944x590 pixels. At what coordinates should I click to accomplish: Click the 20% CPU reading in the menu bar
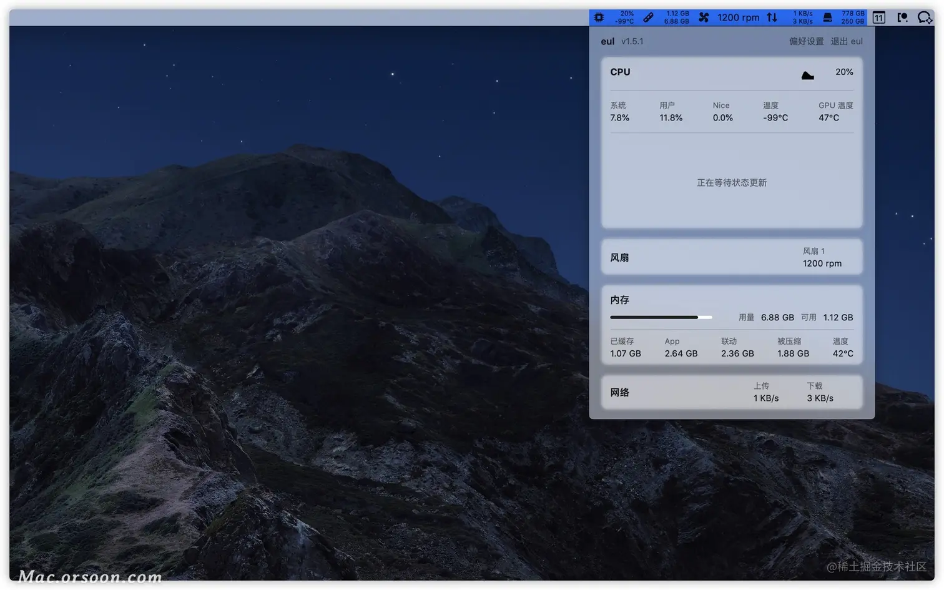click(x=627, y=13)
